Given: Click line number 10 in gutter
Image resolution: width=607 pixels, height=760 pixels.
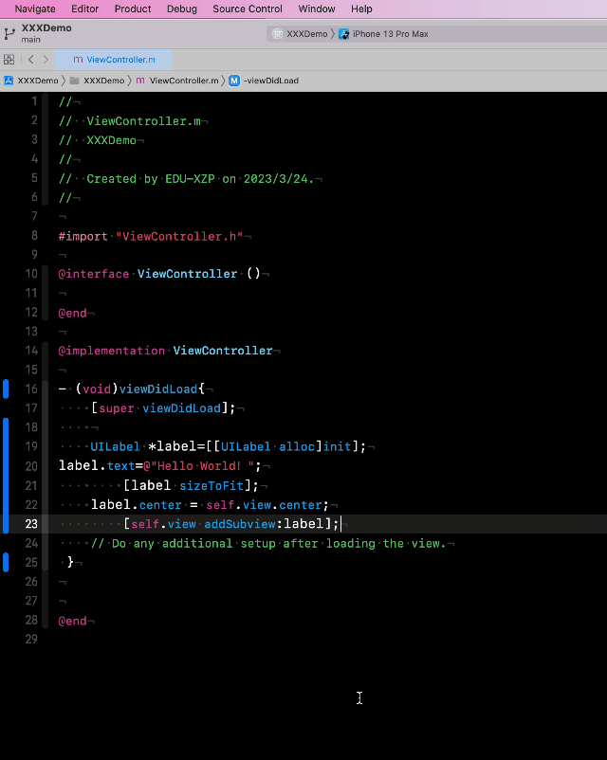Looking at the screenshot, I should click(x=31, y=274).
